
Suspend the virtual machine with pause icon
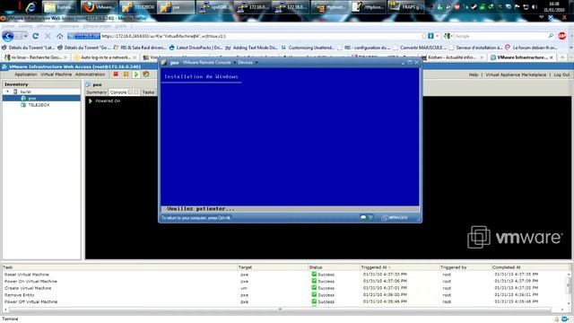click(126, 74)
